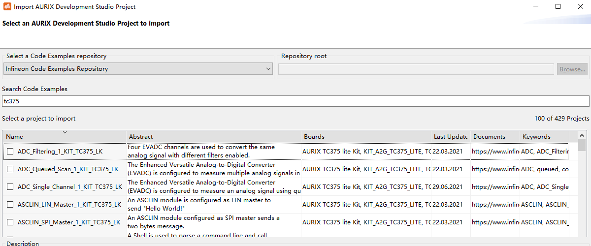Image resolution: width=591 pixels, height=246 pixels.
Task: Select the ADC_Single_Channel_1_KIT_TC375_LK project name
Action: [70, 187]
